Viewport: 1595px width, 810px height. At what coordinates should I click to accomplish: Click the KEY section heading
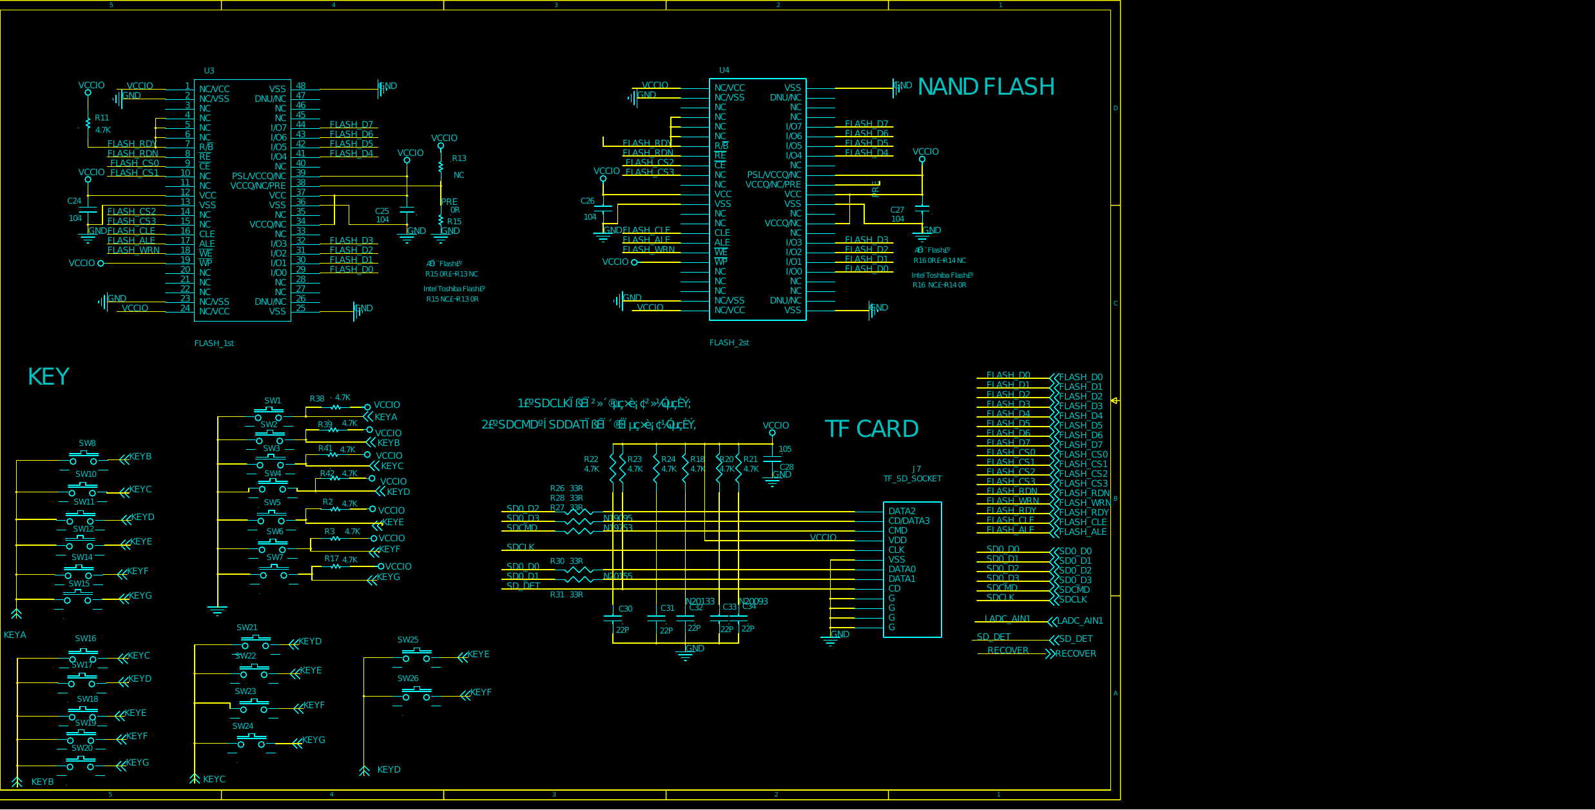pyautogui.click(x=48, y=377)
